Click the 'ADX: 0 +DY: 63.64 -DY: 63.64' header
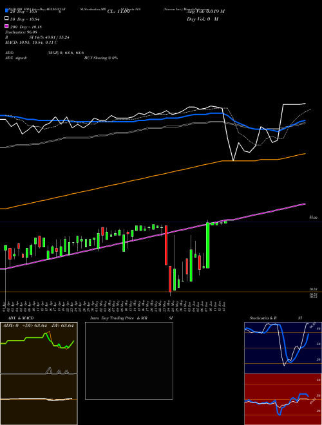 (38, 326)
